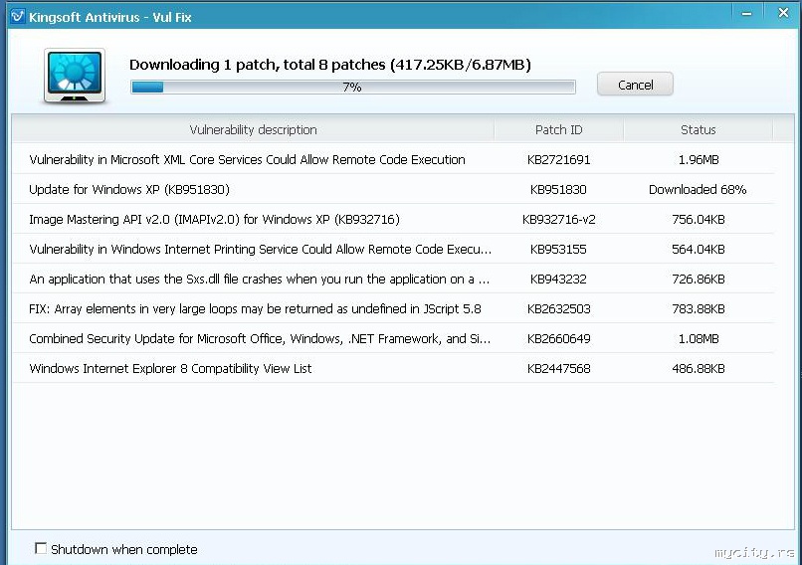Close the Vul Fix window
Viewport: 802px width, 565px height.
(x=783, y=13)
